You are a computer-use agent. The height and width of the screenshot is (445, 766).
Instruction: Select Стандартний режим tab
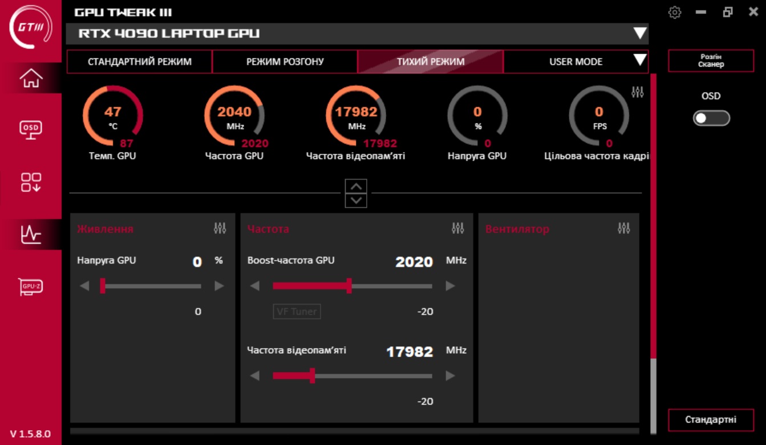(140, 62)
